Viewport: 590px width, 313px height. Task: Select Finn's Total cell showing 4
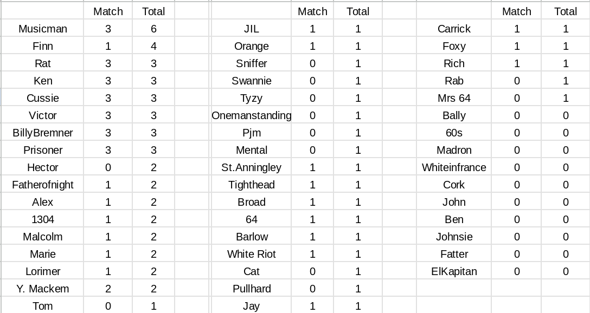[153, 46]
